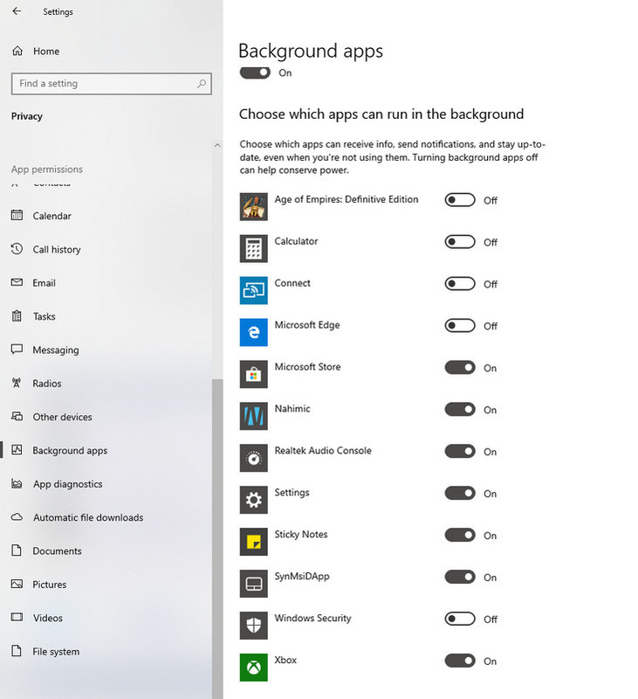Click the Windows Security shield icon
This screenshot has width=638, height=699.
pos(254,626)
